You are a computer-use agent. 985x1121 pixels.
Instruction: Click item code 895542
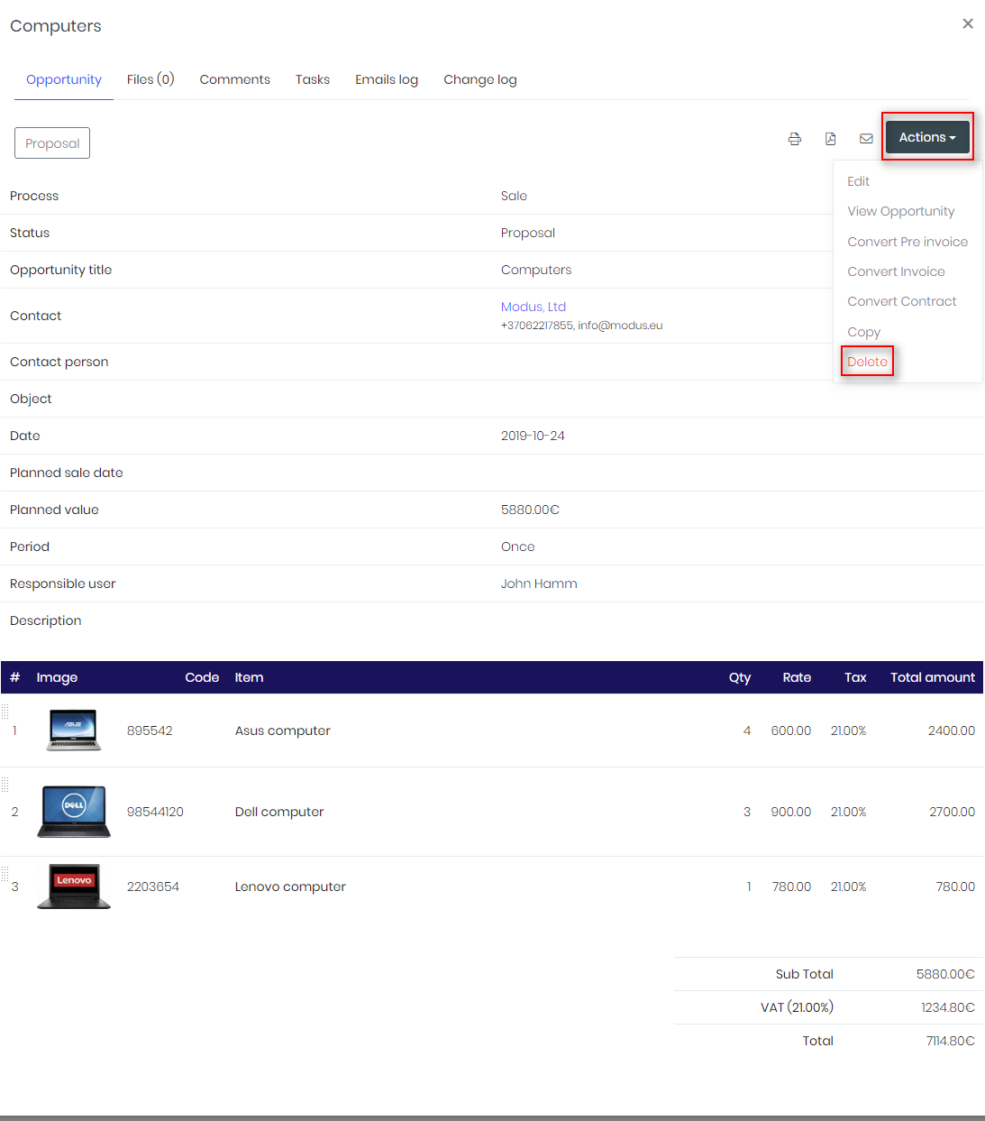pyautogui.click(x=150, y=730)
